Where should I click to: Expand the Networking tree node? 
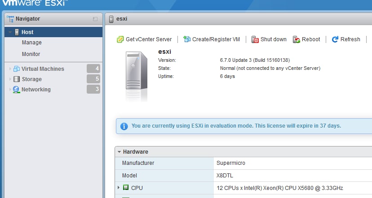(x=10, y=90)
